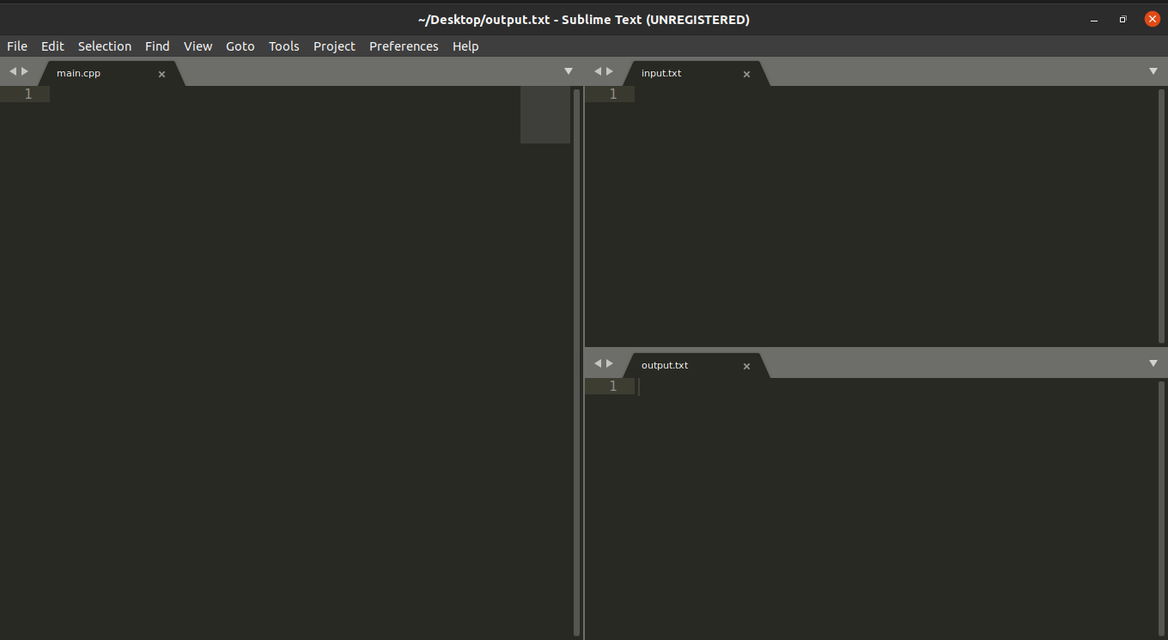Close the output.txt tab
1168x640 pixels.
pyautogui.click(x=746, y=366)
